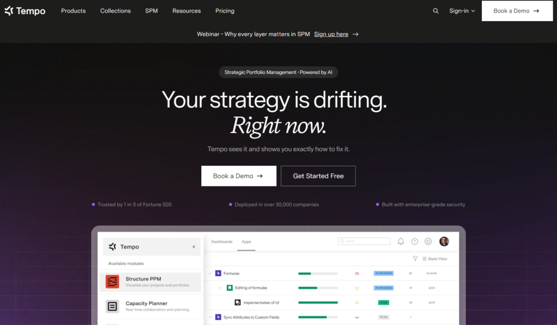
Task: Open the search magnifier icon
Action: click(x=436, y=11)
